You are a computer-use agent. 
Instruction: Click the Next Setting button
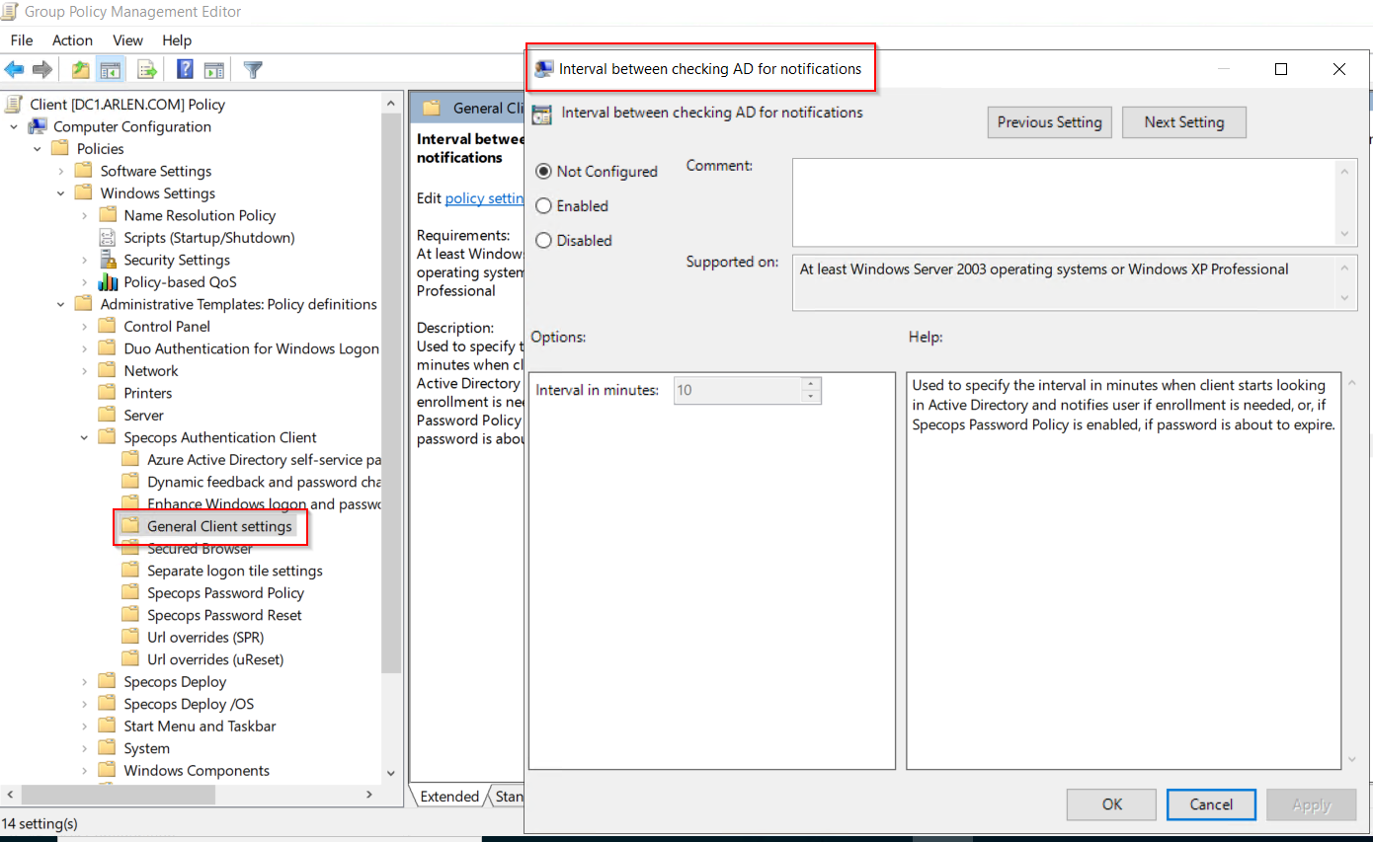point(1183,122)
